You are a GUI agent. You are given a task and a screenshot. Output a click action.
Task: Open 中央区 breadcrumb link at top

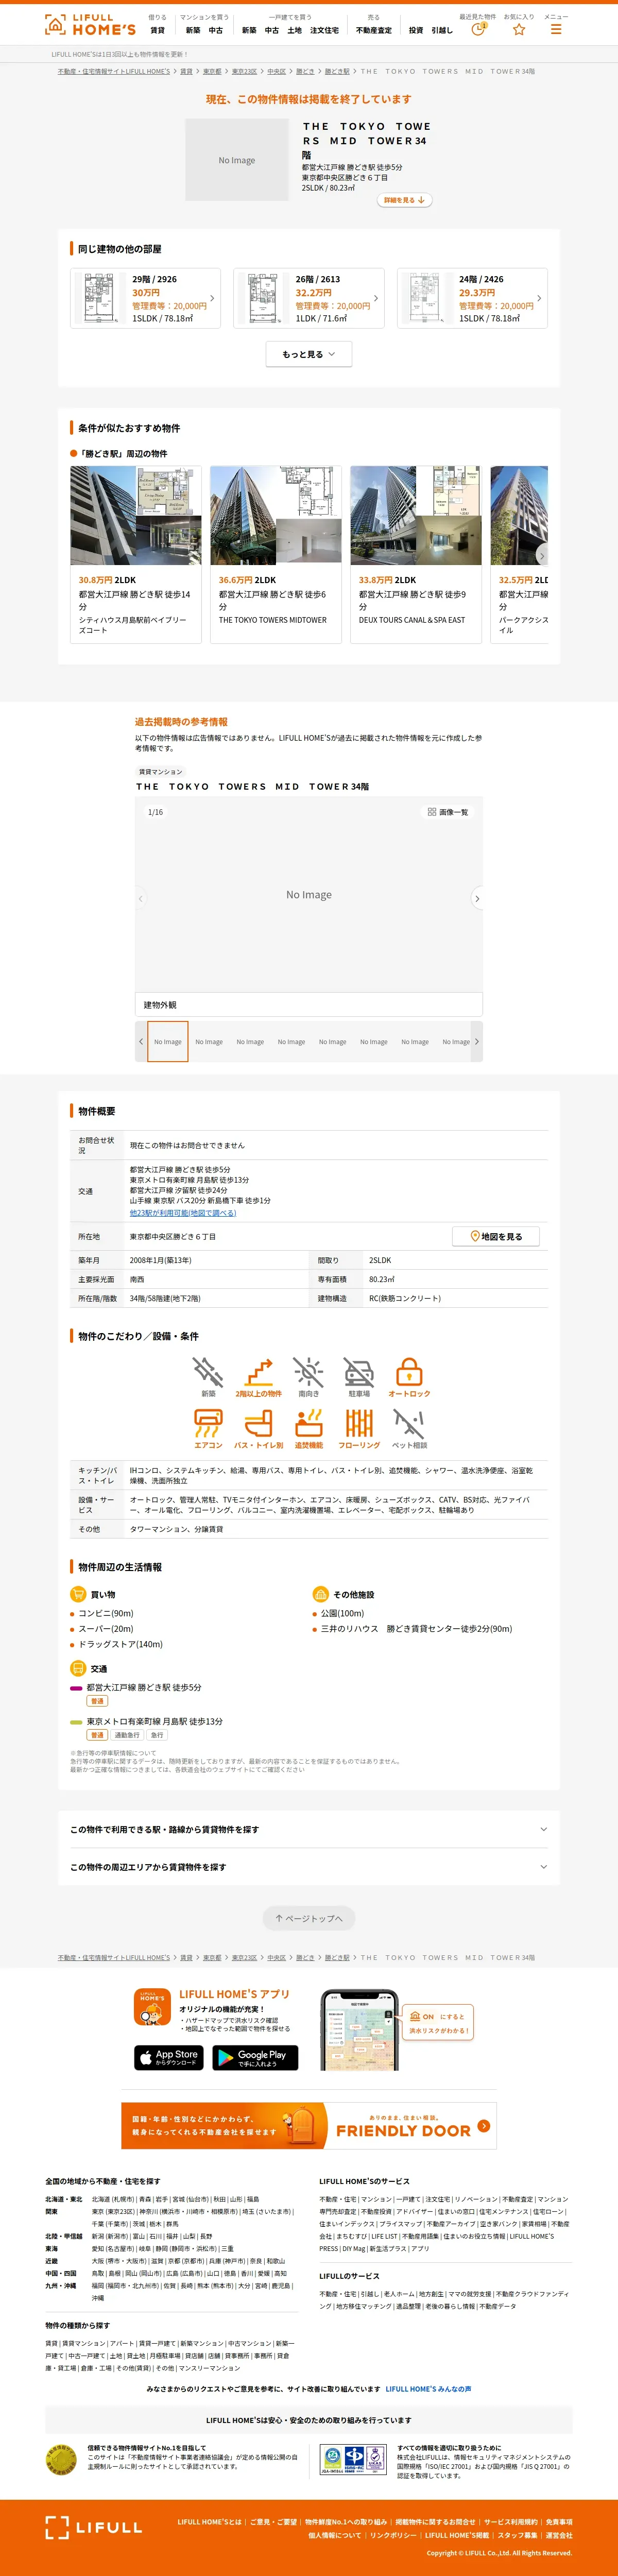(x=276, y=72)
